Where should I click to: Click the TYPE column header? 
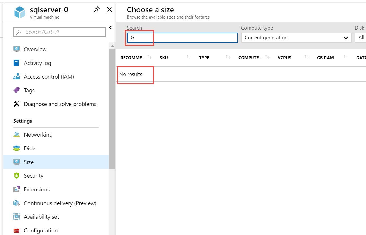point(204,58)
